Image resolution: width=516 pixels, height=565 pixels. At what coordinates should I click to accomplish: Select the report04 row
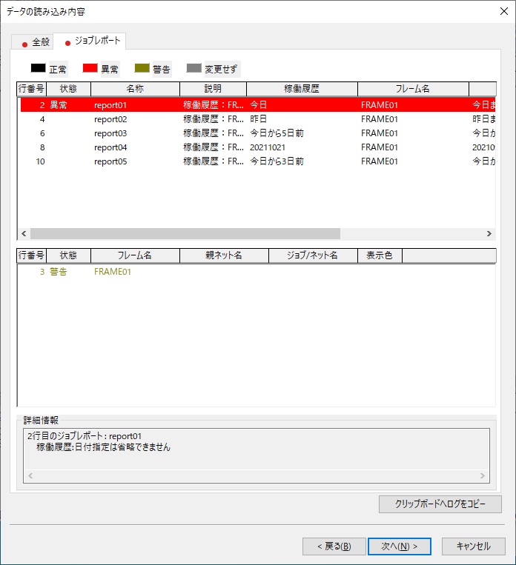coord(258,147)
